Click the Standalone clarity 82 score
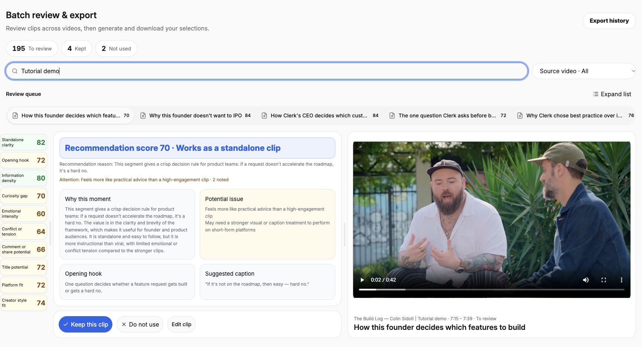 24,142
